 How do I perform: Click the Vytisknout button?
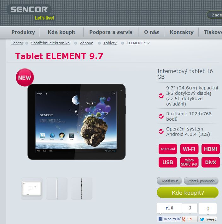click(x=169, y=181)
